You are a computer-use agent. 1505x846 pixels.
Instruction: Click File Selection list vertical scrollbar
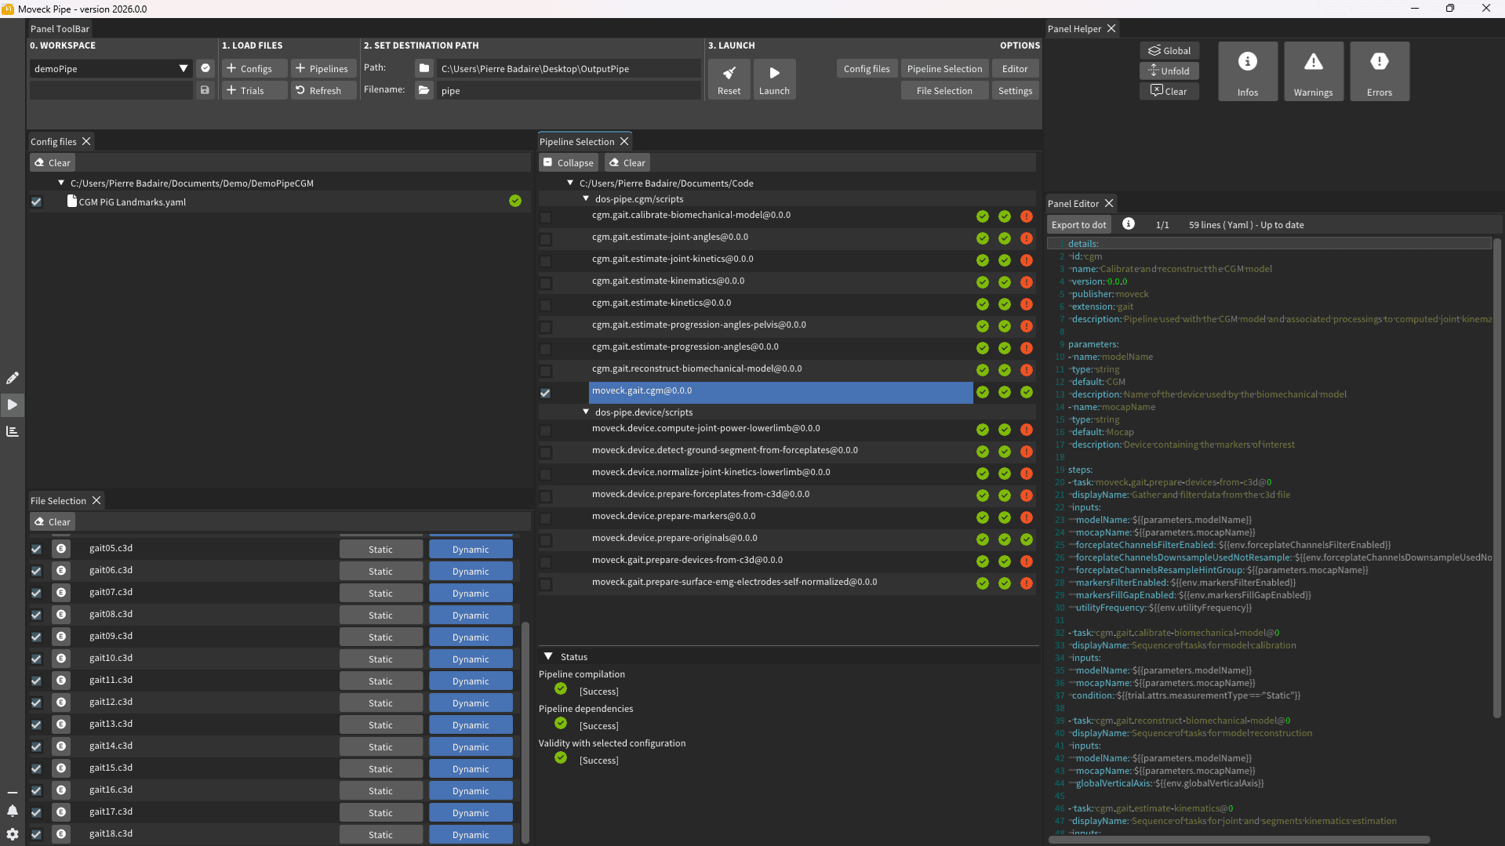coord(525,732)
